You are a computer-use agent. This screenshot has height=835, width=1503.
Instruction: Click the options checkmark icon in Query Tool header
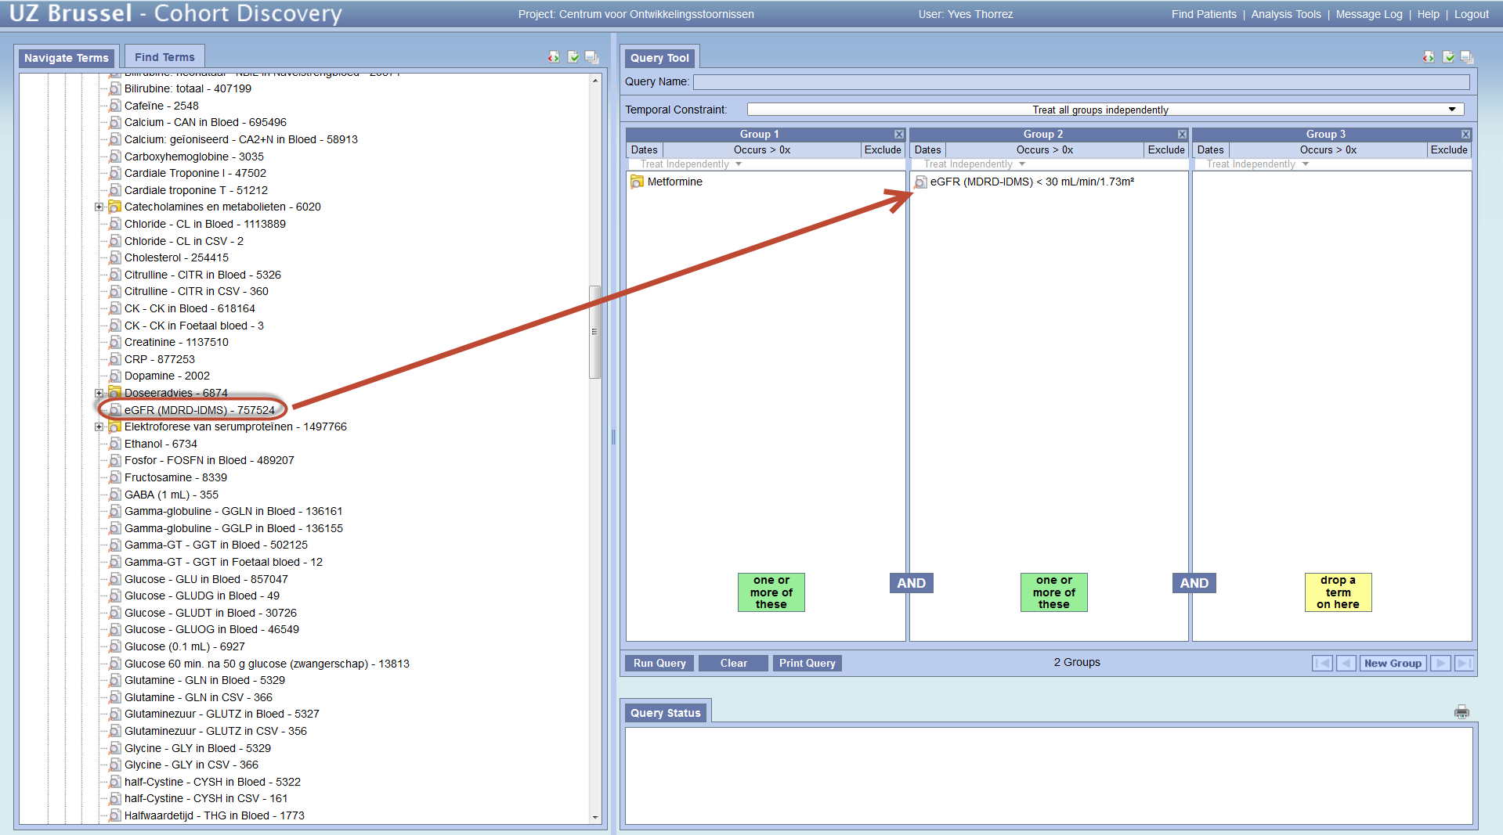tap(1448, 57)
